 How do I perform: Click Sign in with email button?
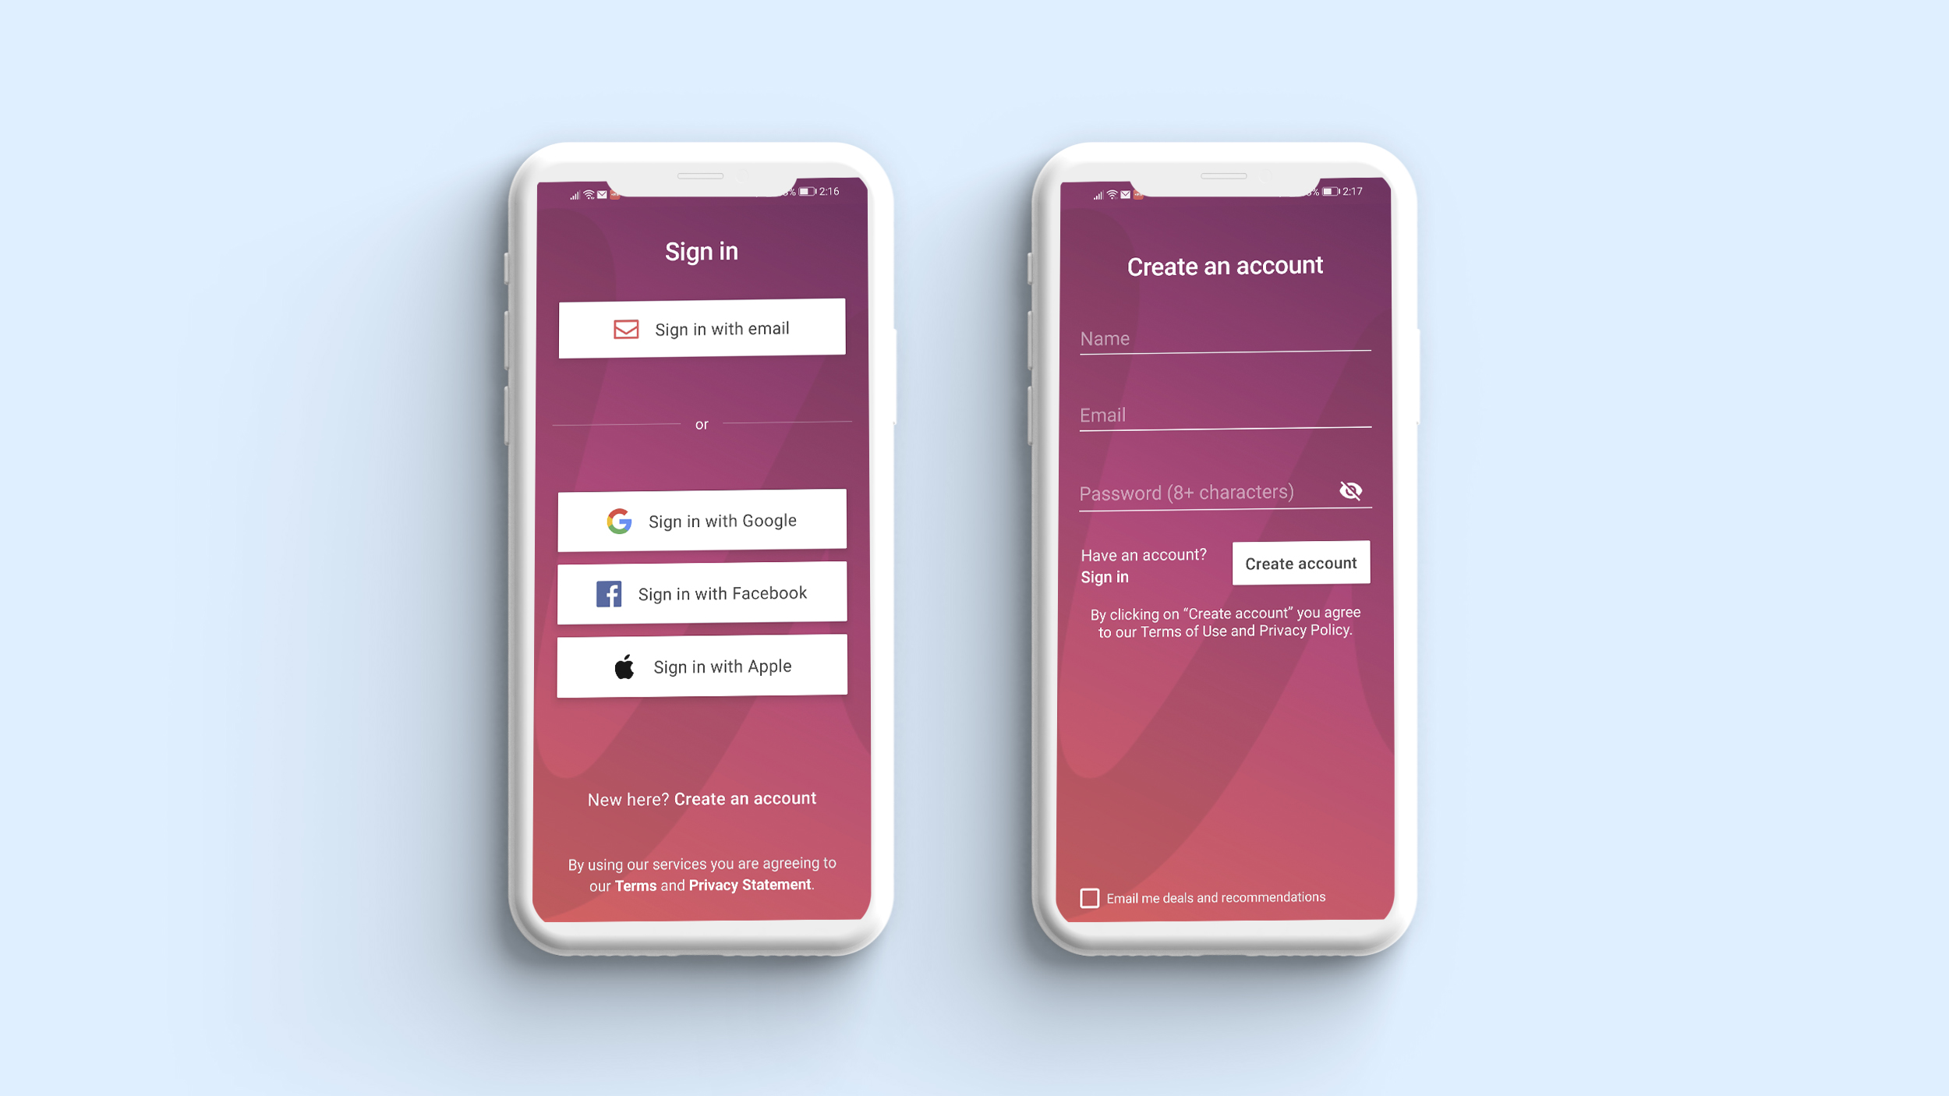coord(700,328)
